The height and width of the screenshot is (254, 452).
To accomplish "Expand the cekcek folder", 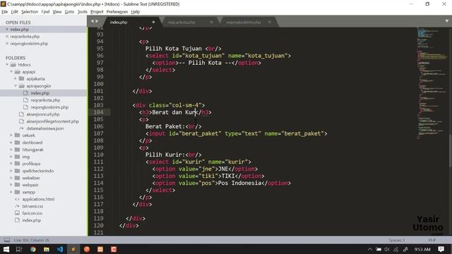I will click(x=11, y=135).
